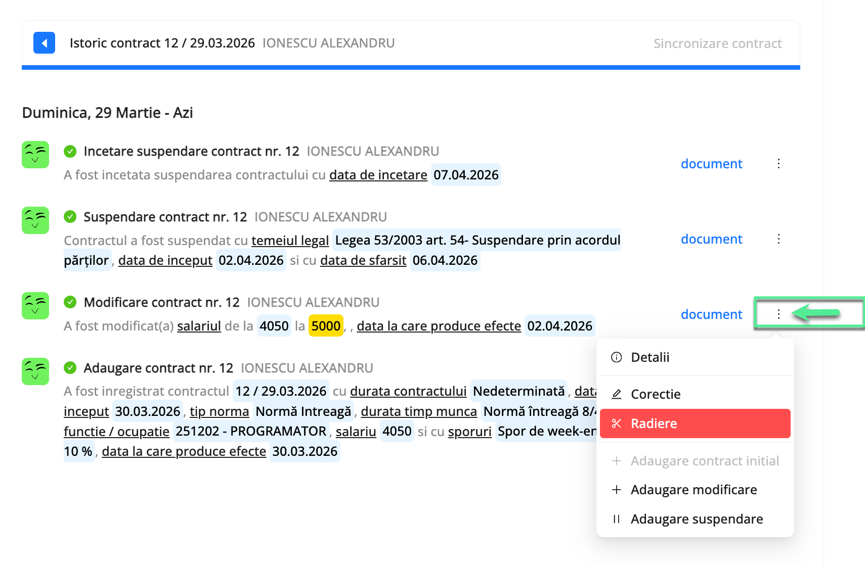
Task: Click the blue back arrow button
Action: [44, 43]
